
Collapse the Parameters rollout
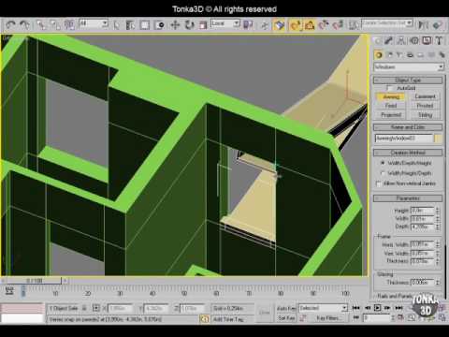(408, 198)
